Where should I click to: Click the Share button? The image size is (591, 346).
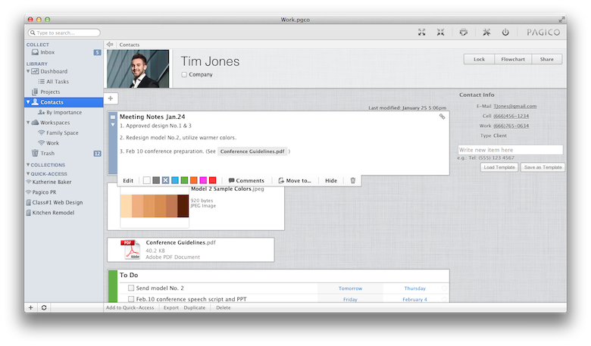547,59
